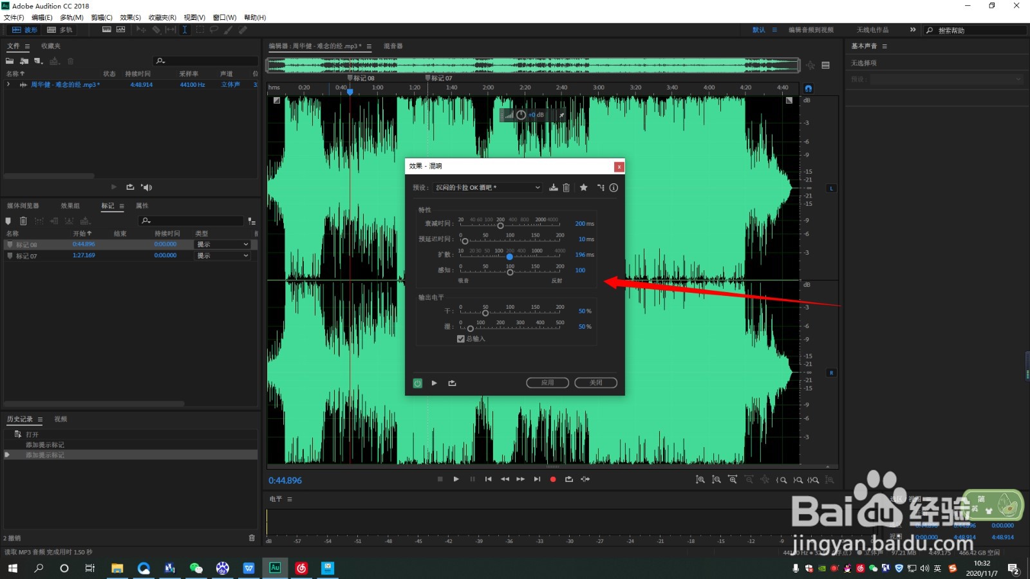Toggle auto-play in Files panel
This screenshot has height=579, width=1030.
coord(147,187)
